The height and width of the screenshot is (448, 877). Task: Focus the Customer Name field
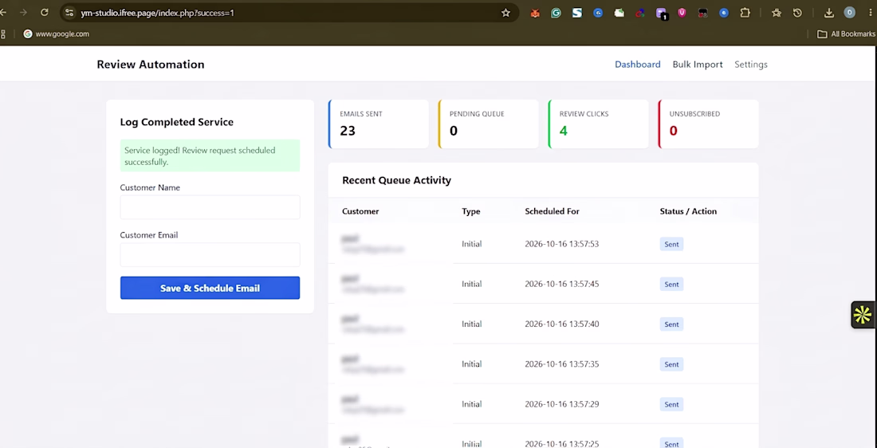[210, 207]
